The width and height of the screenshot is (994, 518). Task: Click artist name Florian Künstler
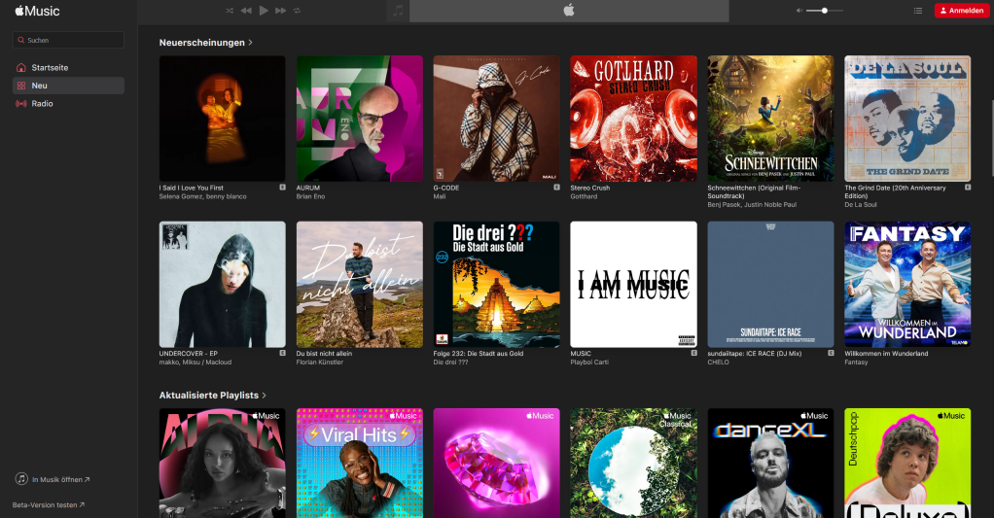[x=319, y=363]
